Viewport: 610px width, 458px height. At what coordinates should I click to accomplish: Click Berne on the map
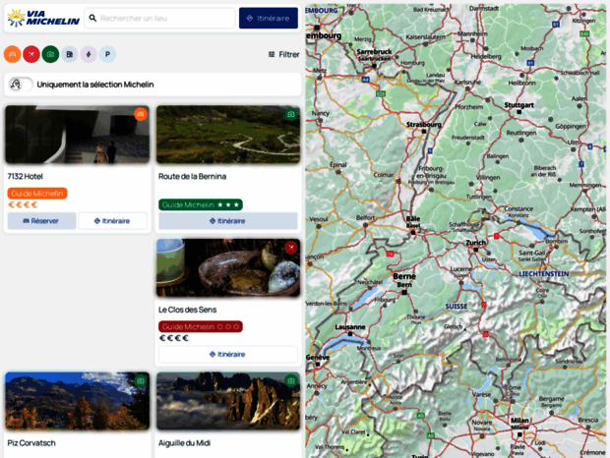tap(404, 276)
